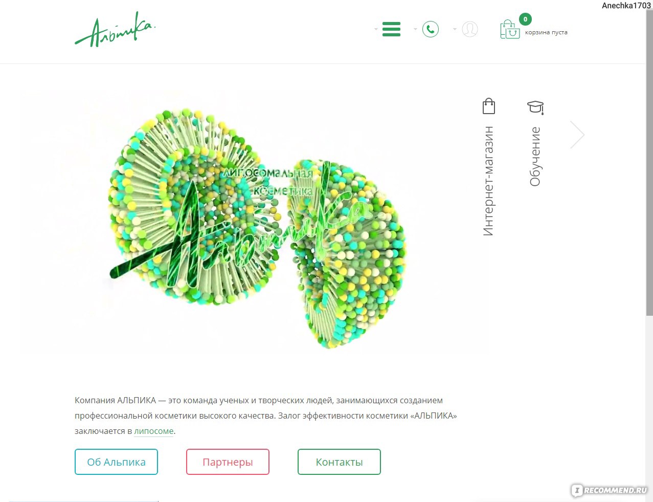Screen dimensions: 653x502
Task: Advance the slider with right chevron arrow
Action: [x=577, y=135]
